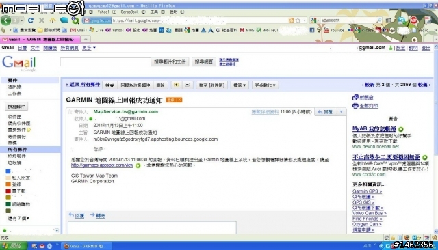Click the orange 登錄 label color swatch
Screen dimensions: 438x250
tap(8, 184)
